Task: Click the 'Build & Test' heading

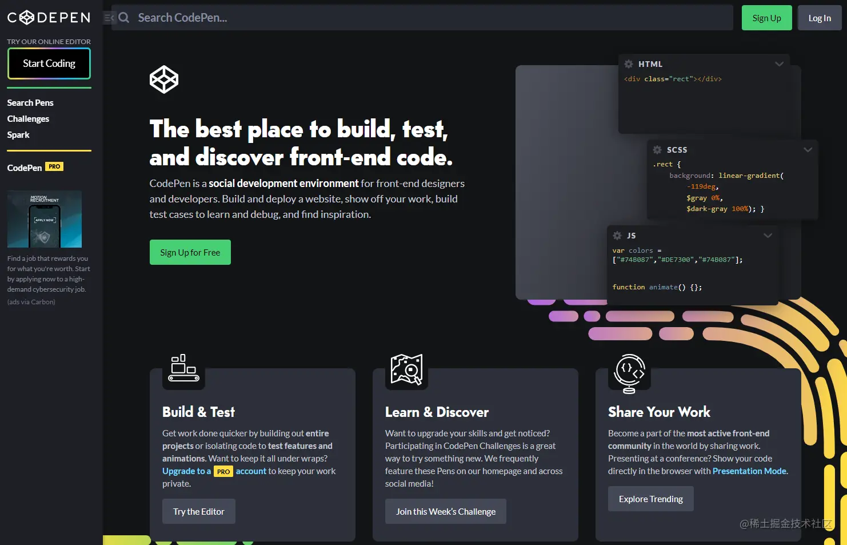Action: tap(198, 412)
